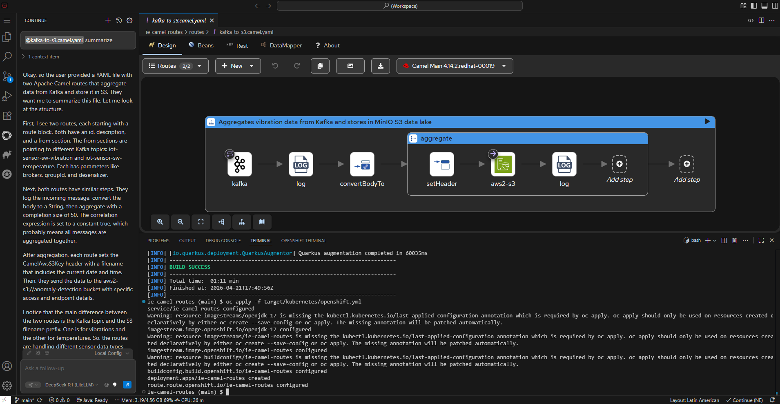Kill the terminal with trash icon

click(x=734, y=241)
